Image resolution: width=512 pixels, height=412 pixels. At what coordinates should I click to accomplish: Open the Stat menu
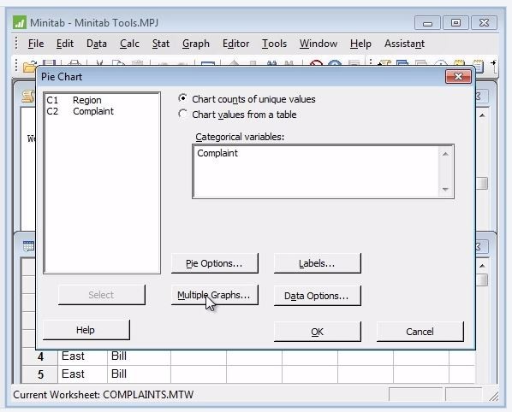pos(161,44)
